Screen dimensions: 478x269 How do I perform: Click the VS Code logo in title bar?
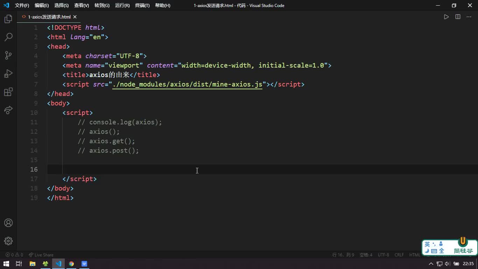pyautogui.click(x=6, y=5)
